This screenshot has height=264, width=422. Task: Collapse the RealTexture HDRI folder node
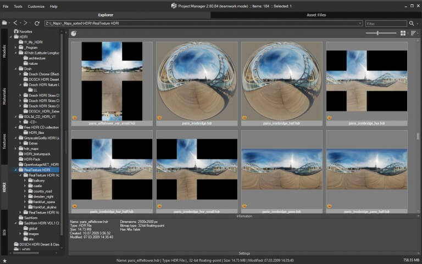point(15,170)
